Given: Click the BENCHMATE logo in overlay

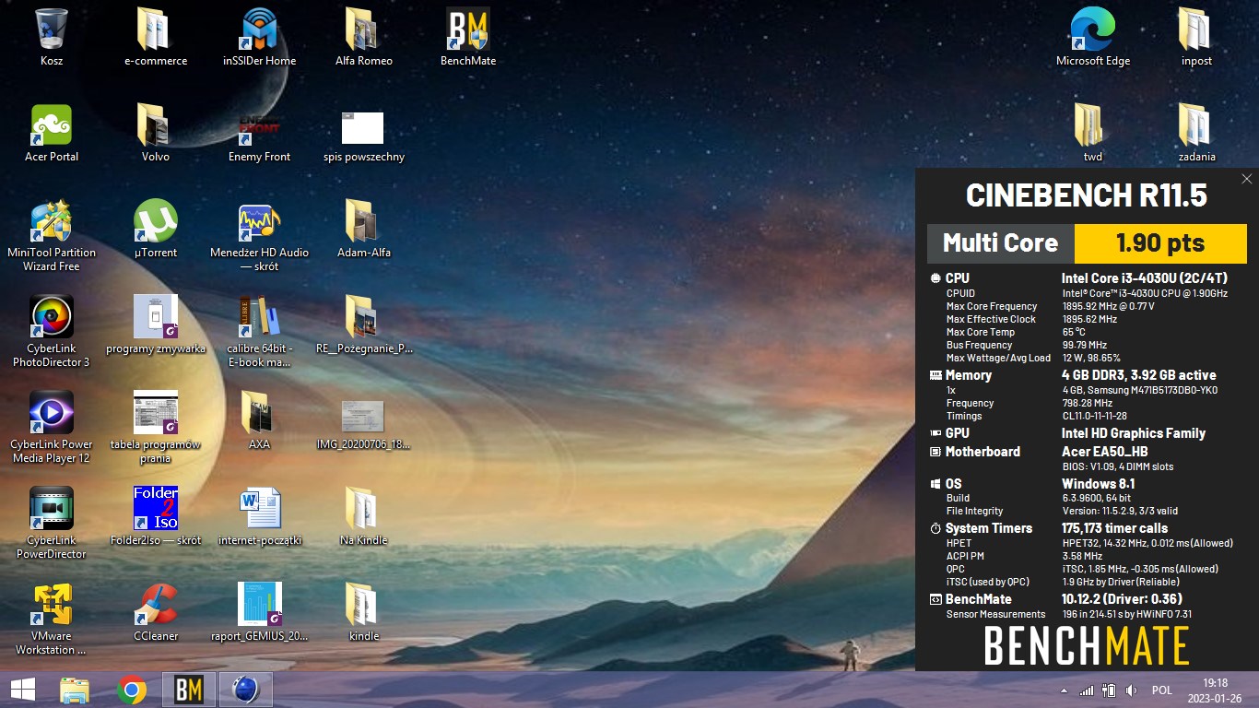Looking at the screenshot, I should tap(1087, 646).
